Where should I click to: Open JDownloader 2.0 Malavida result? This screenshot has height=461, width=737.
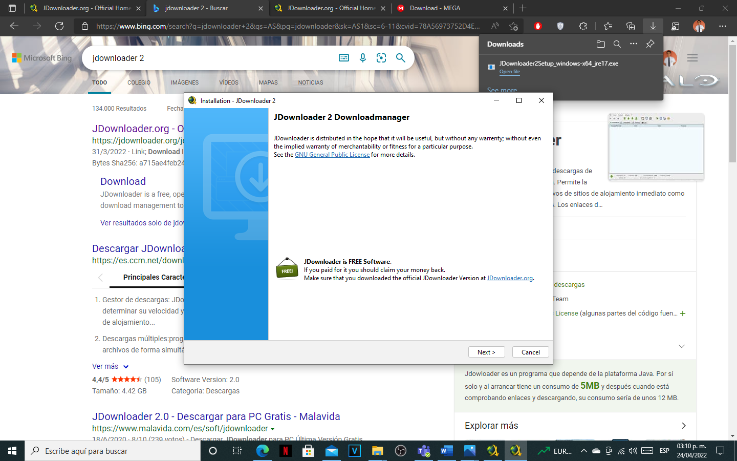pyautogui.click(x=216, y=416)
